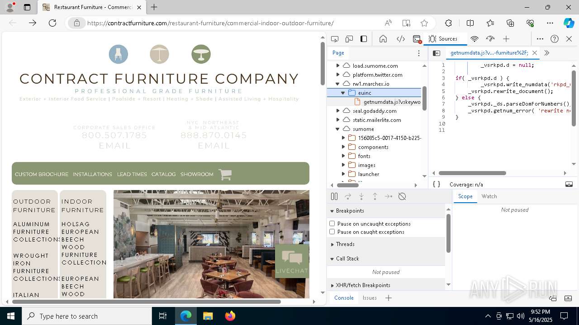Toggle the navigator sidebar in Sources
The height and width of the screenshot is (325, 579).
point(437,53)
